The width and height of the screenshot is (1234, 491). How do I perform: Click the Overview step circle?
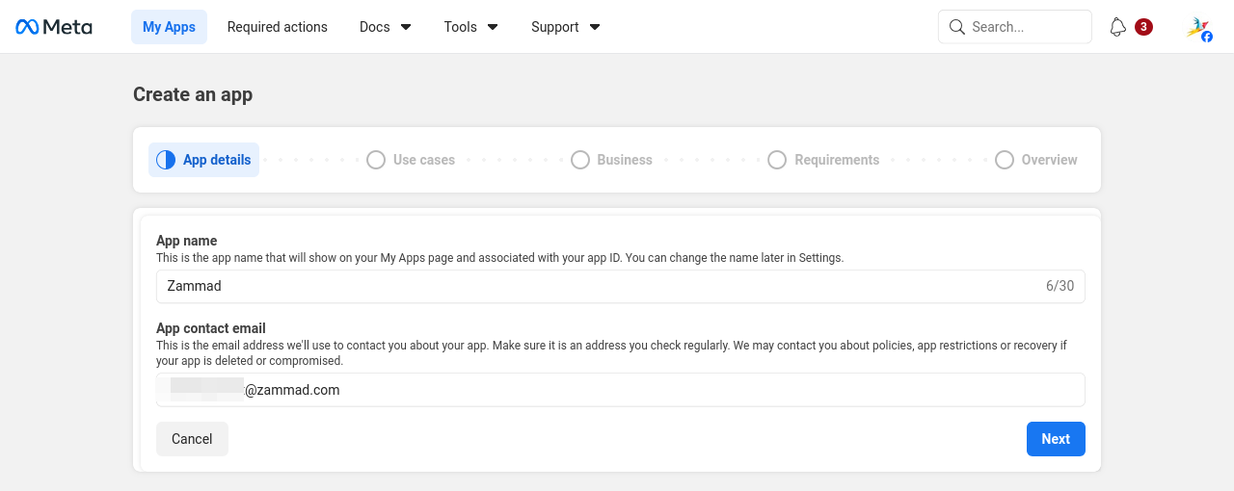tap(1005, 160)
